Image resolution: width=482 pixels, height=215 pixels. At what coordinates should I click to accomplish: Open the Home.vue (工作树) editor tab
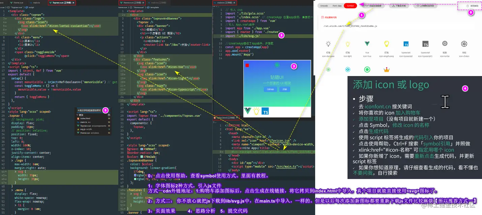pos(132,2)
